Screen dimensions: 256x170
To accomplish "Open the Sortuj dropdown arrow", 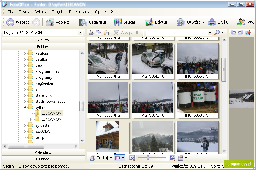I will pos(111,158).
